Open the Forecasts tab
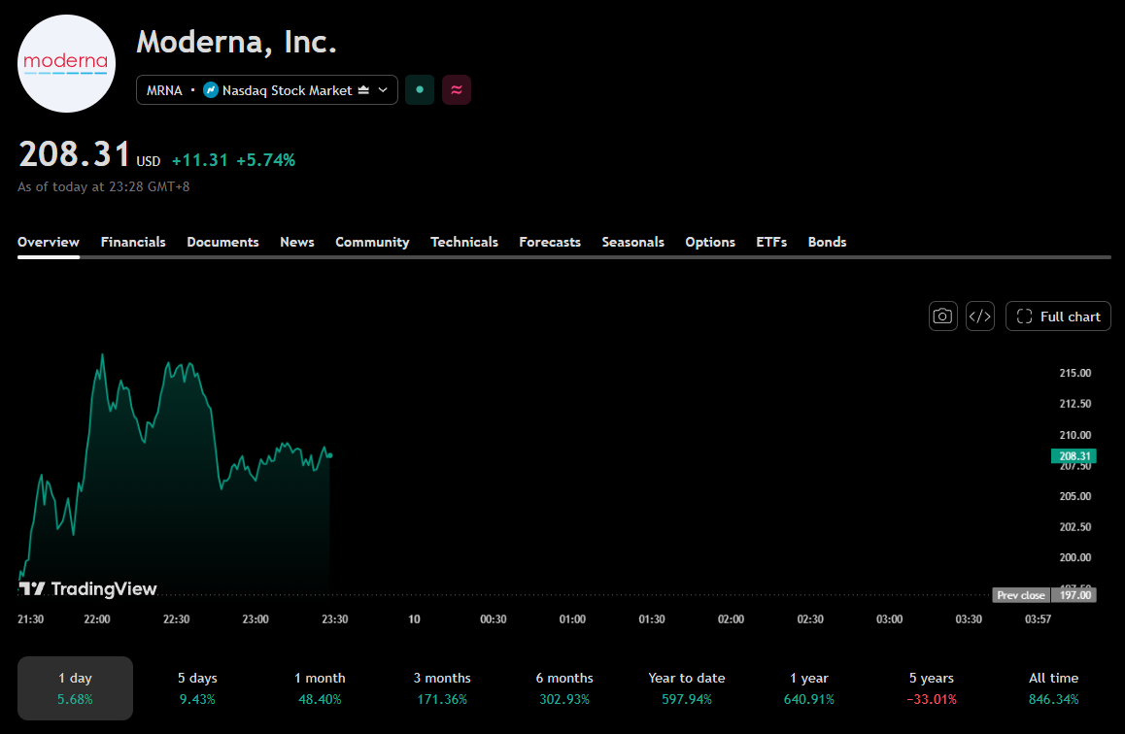This screenshot has height=734, width=1125. (x=550, y=243)
